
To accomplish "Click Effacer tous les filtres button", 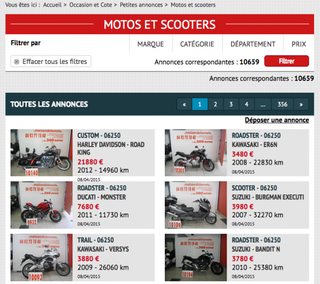I will (51, 61).
